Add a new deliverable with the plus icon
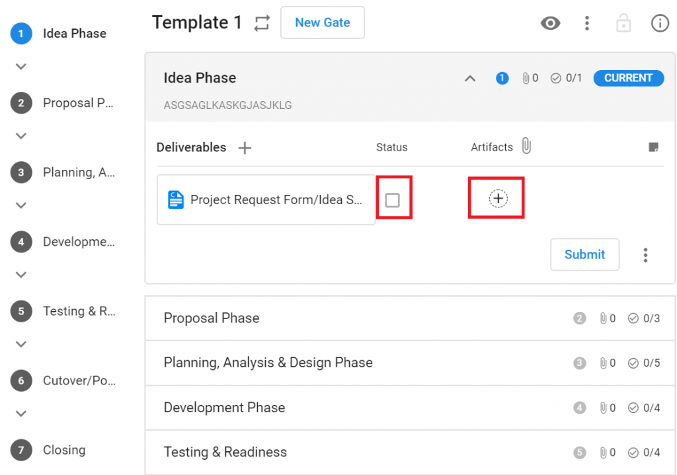677x475 pixels. tap(244, 147)
